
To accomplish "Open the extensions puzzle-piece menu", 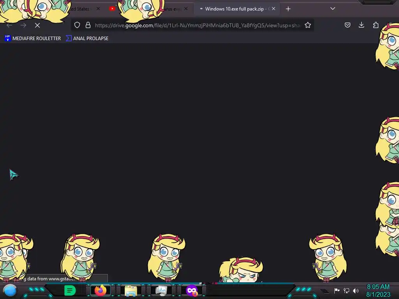I will click(x=376, y=25).
